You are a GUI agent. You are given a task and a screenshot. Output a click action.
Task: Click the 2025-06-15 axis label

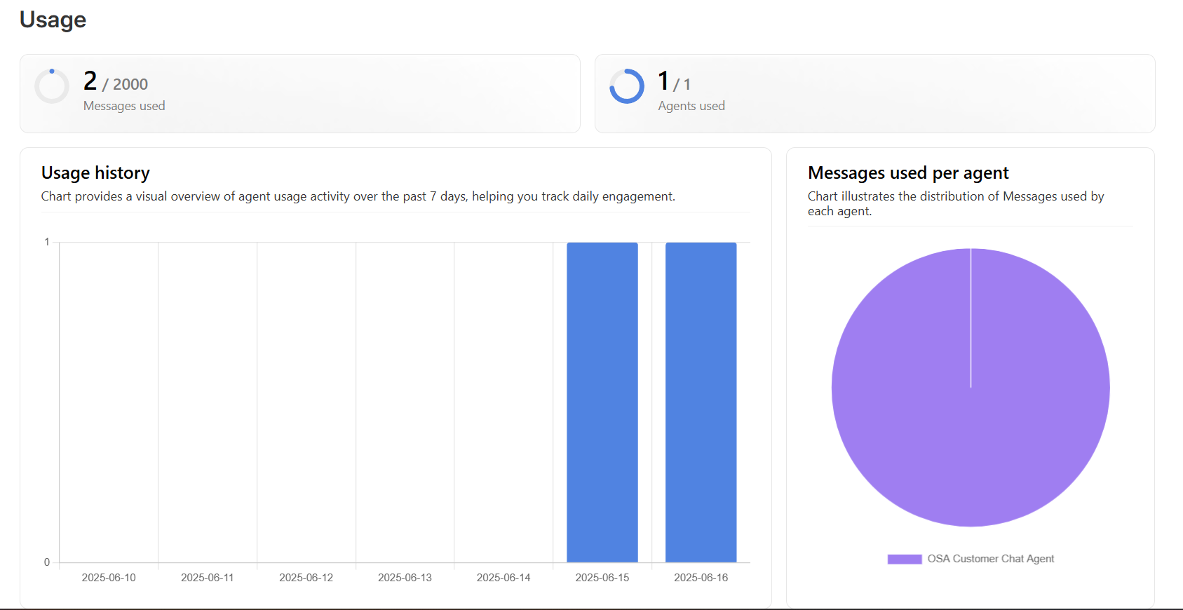pyautogui.click(x=602, y=578)
